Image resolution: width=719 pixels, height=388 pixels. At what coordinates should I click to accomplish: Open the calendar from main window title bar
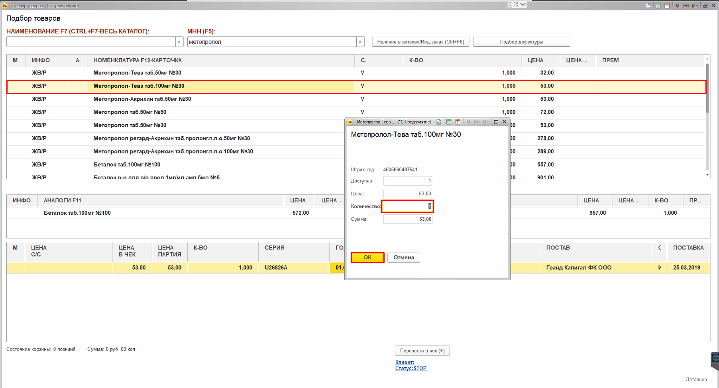(667, 6)
